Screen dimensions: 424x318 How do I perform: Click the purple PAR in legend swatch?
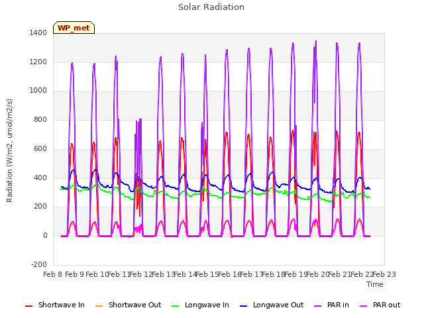(318, 306)
